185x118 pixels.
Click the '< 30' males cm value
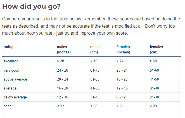tap(94, 106)
